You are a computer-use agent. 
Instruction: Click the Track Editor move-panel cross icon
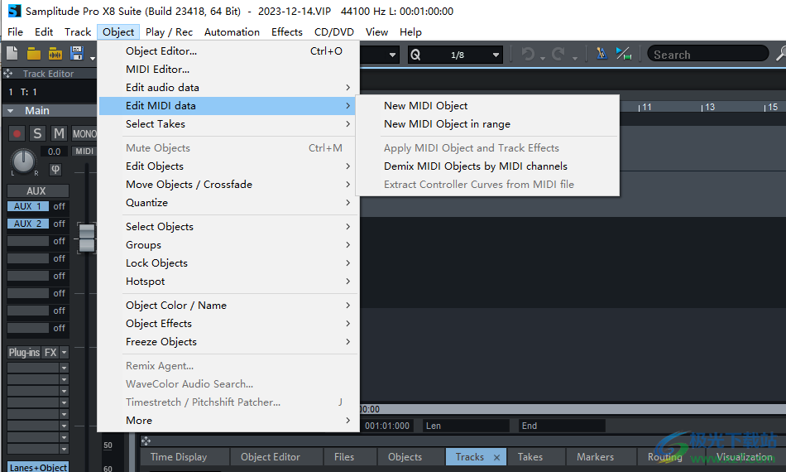tap(8, 74)
